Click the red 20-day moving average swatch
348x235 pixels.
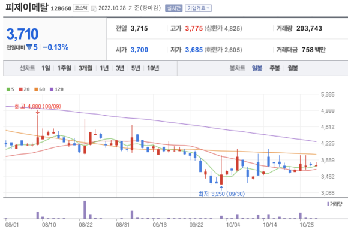(21, 89)
